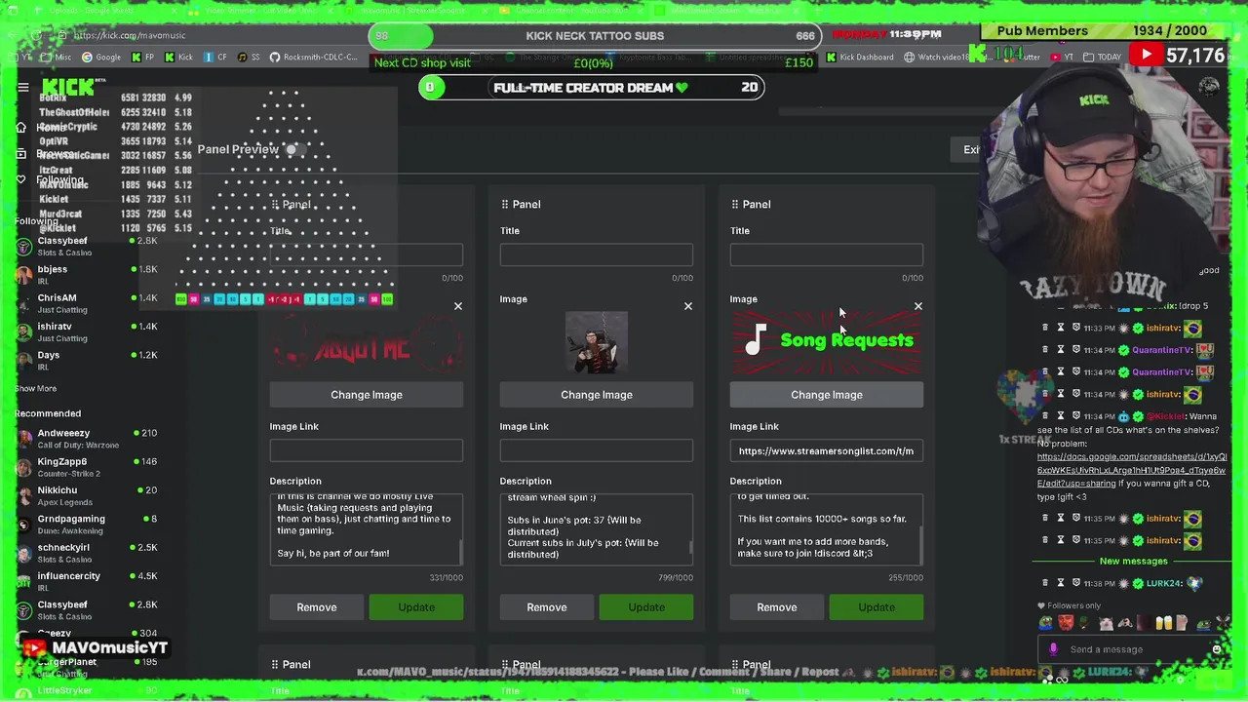Open the Google Sheets link in chat
This screenshot has width=1248, height=702.
pos(1131,470)
